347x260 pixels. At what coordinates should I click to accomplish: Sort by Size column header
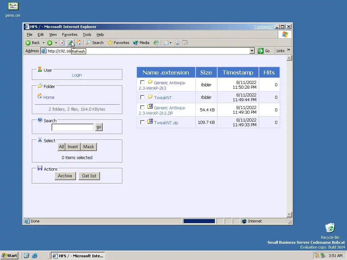[206, 72]
